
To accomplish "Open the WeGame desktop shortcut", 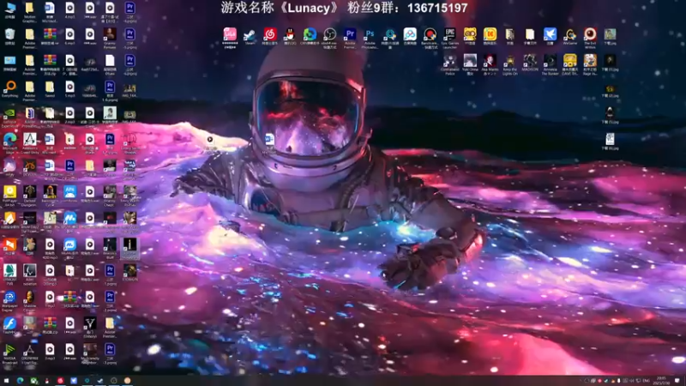I will 570,37.
